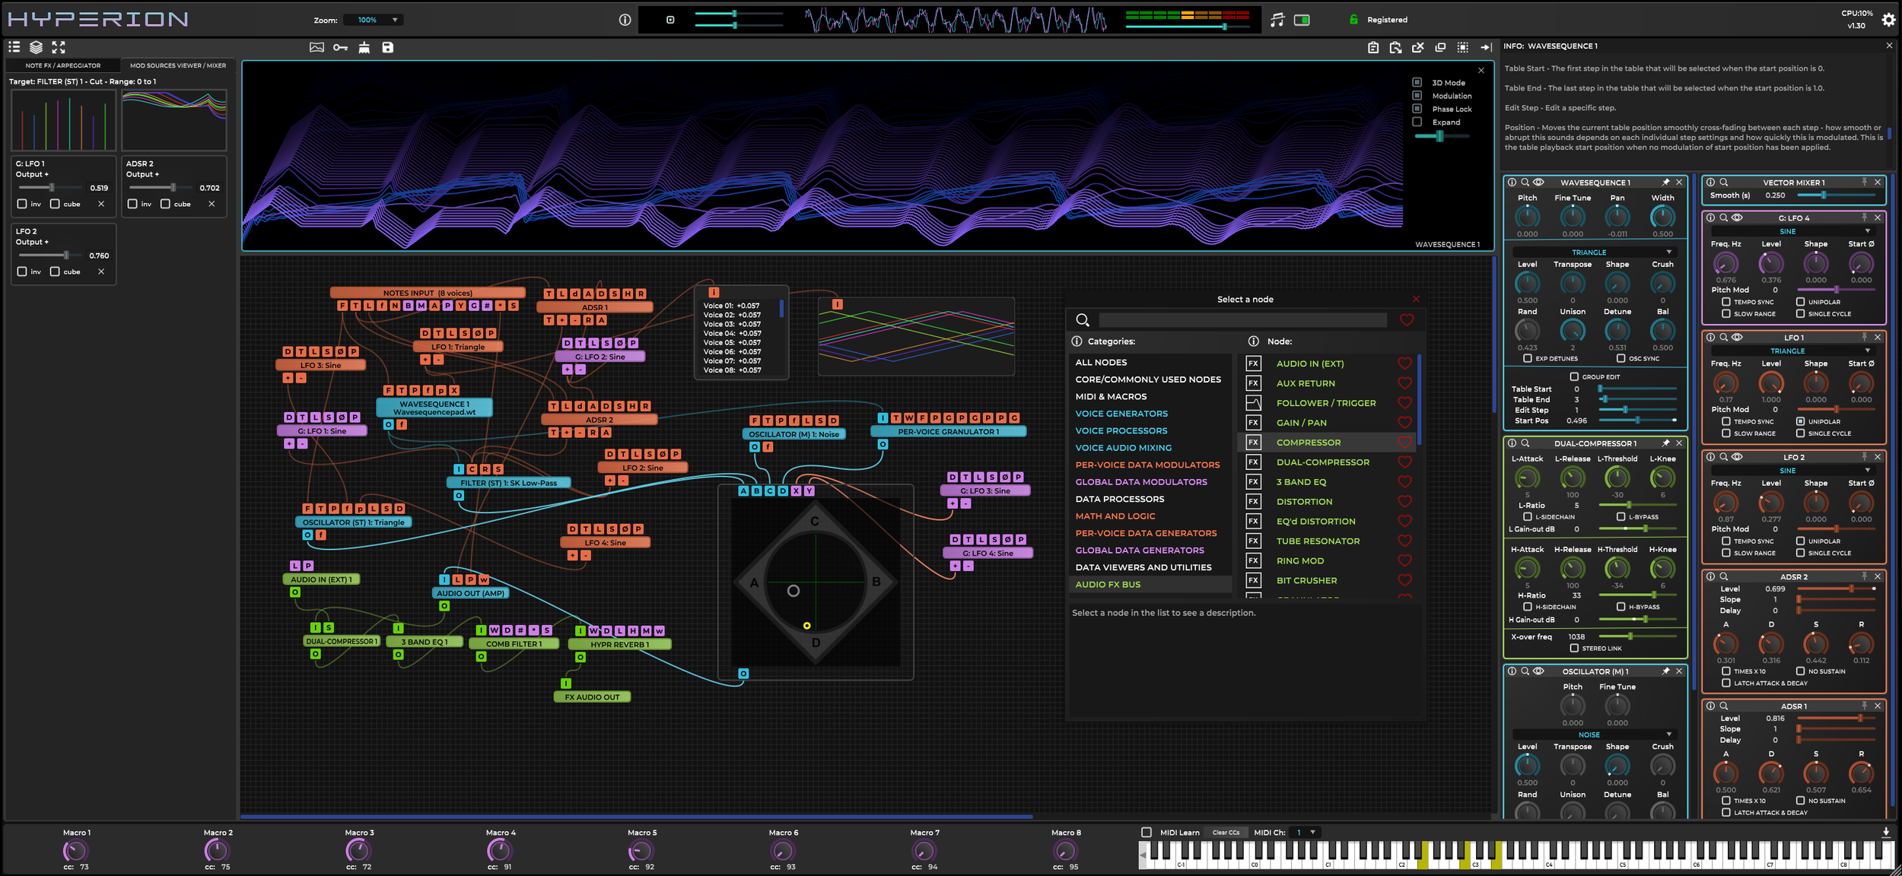Click the PER-VOICE GRANULATOR 1 node
The width and height of the screenshot is (1902, 876).
(948, 432)
